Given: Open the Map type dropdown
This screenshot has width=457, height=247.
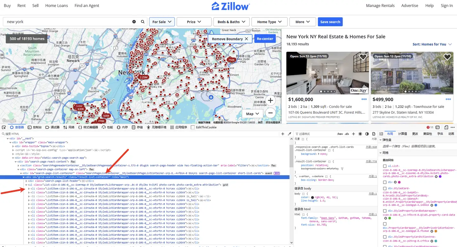Looking at the screenshot, I should 253,114.
